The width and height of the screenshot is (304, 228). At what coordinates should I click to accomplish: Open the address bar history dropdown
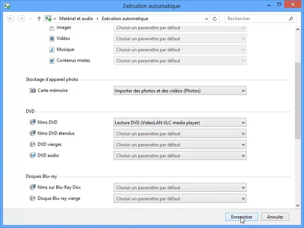coord(206,19)
